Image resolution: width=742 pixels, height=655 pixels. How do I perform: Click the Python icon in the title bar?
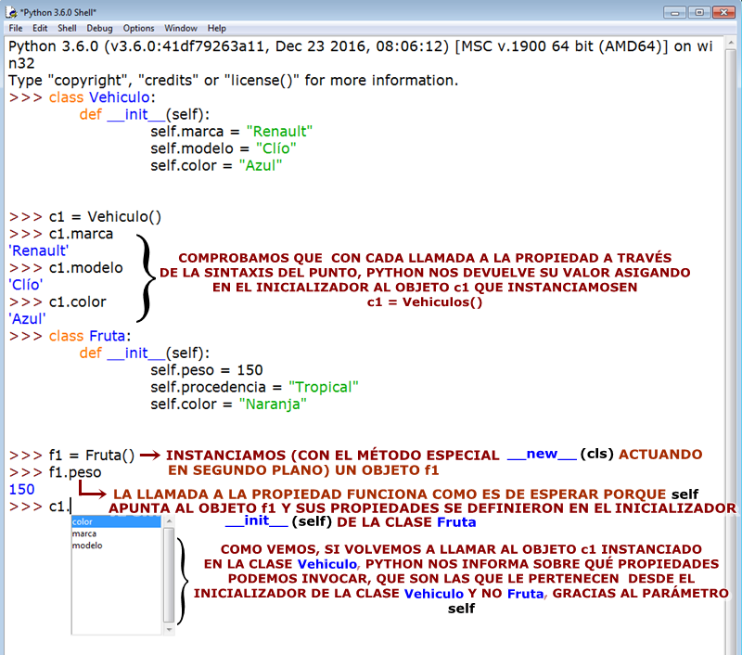tap(9, 12)
